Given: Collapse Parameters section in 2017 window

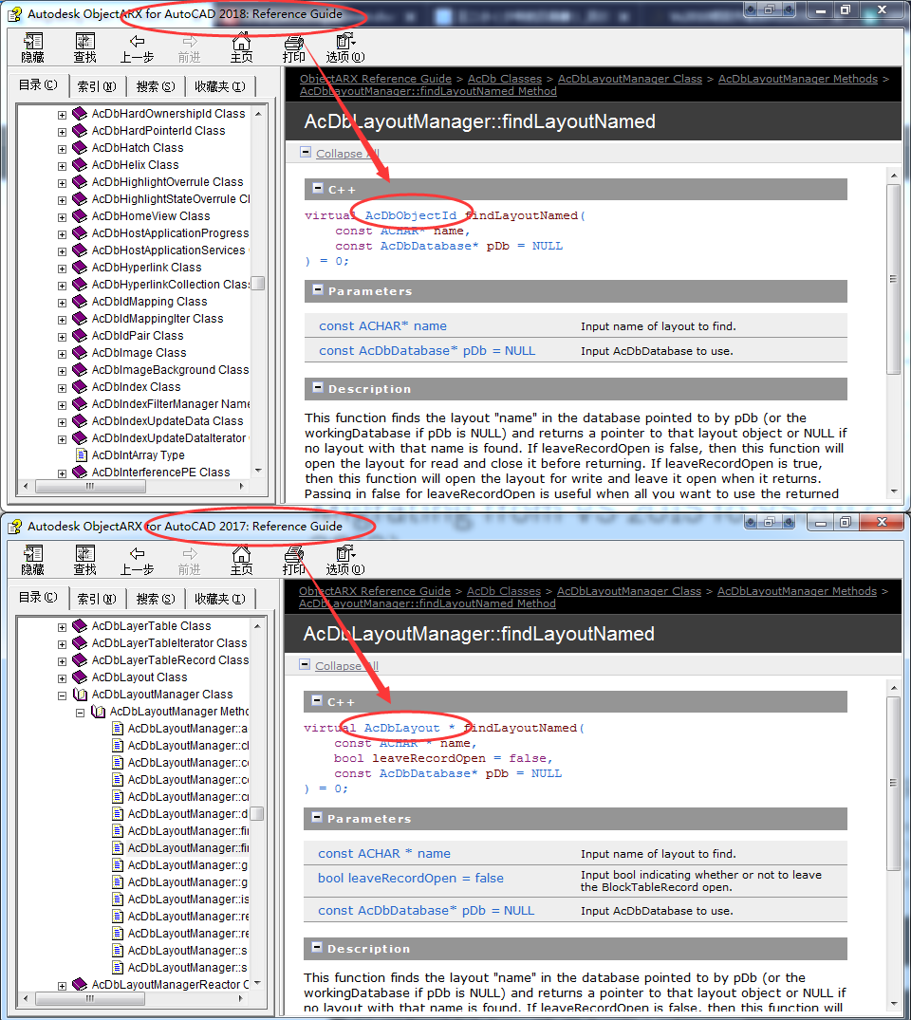Looking at the screenshot, I should pyautogui.click(x=318, y=818).
